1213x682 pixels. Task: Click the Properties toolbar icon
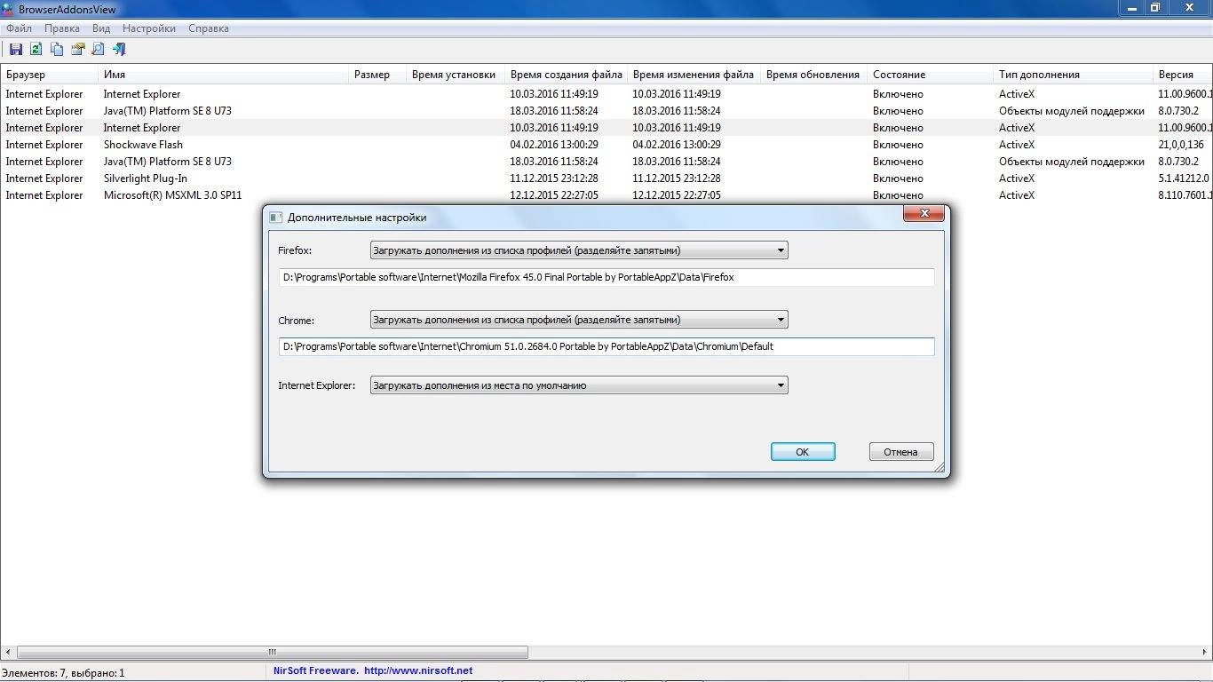78,50
